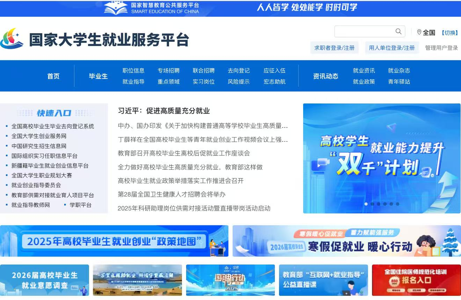Open 管理用户登录 link
The image size is (461, 300).
point(441,48)
